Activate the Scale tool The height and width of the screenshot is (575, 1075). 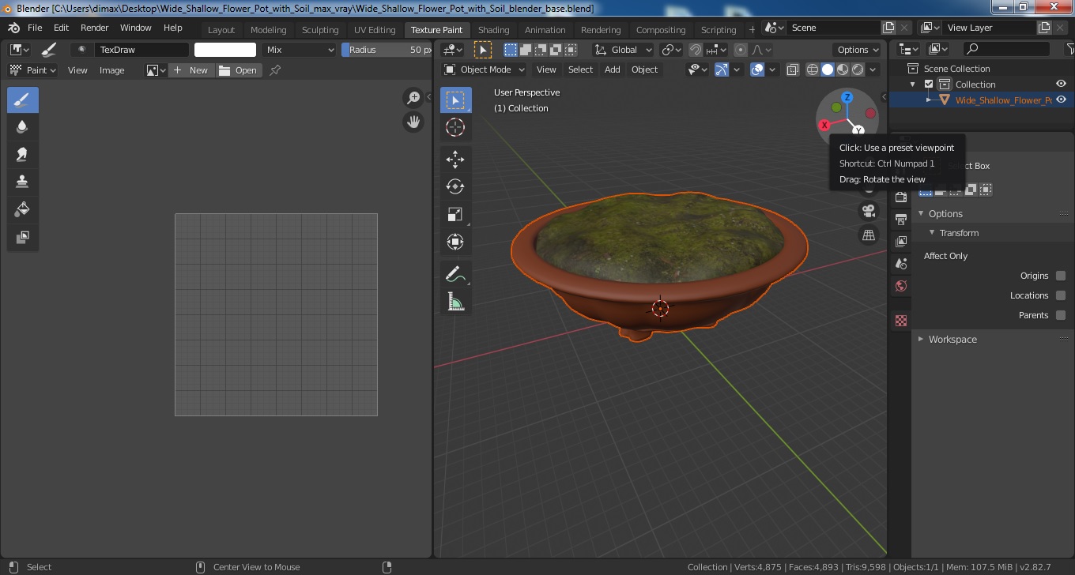(x=455, y=214)
